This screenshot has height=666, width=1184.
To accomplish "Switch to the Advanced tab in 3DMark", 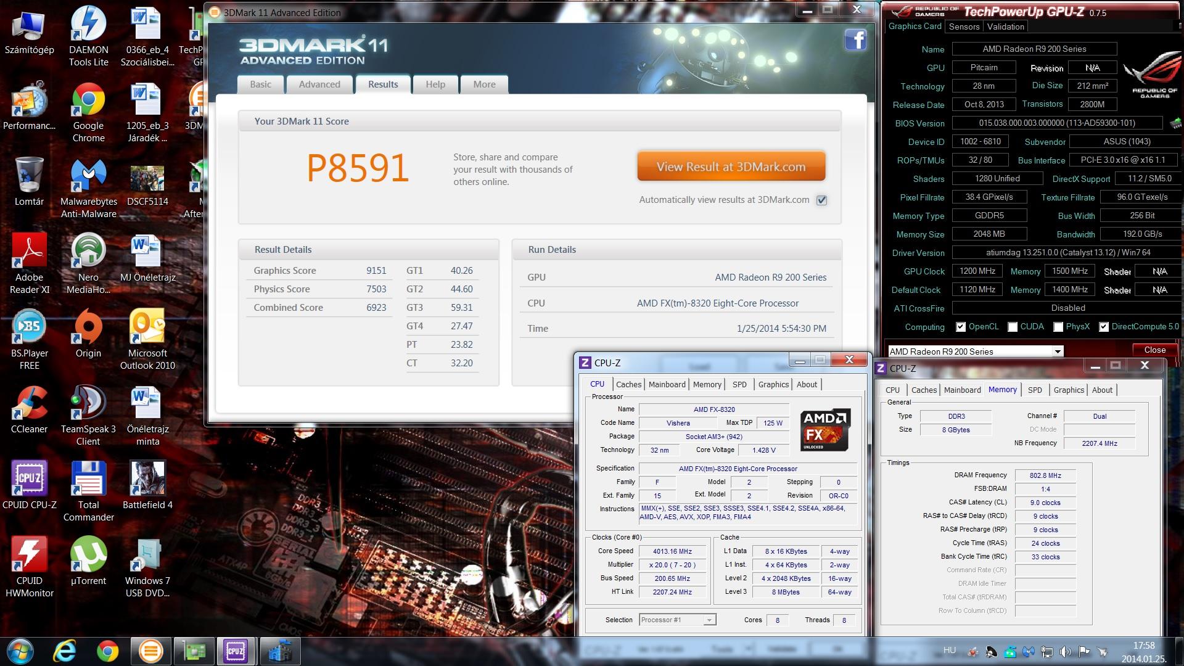I will (319, 84).
